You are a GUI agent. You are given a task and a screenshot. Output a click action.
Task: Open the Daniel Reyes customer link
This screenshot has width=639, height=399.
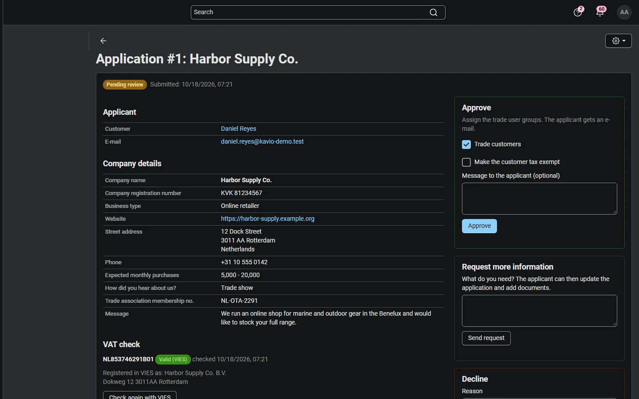239,129
